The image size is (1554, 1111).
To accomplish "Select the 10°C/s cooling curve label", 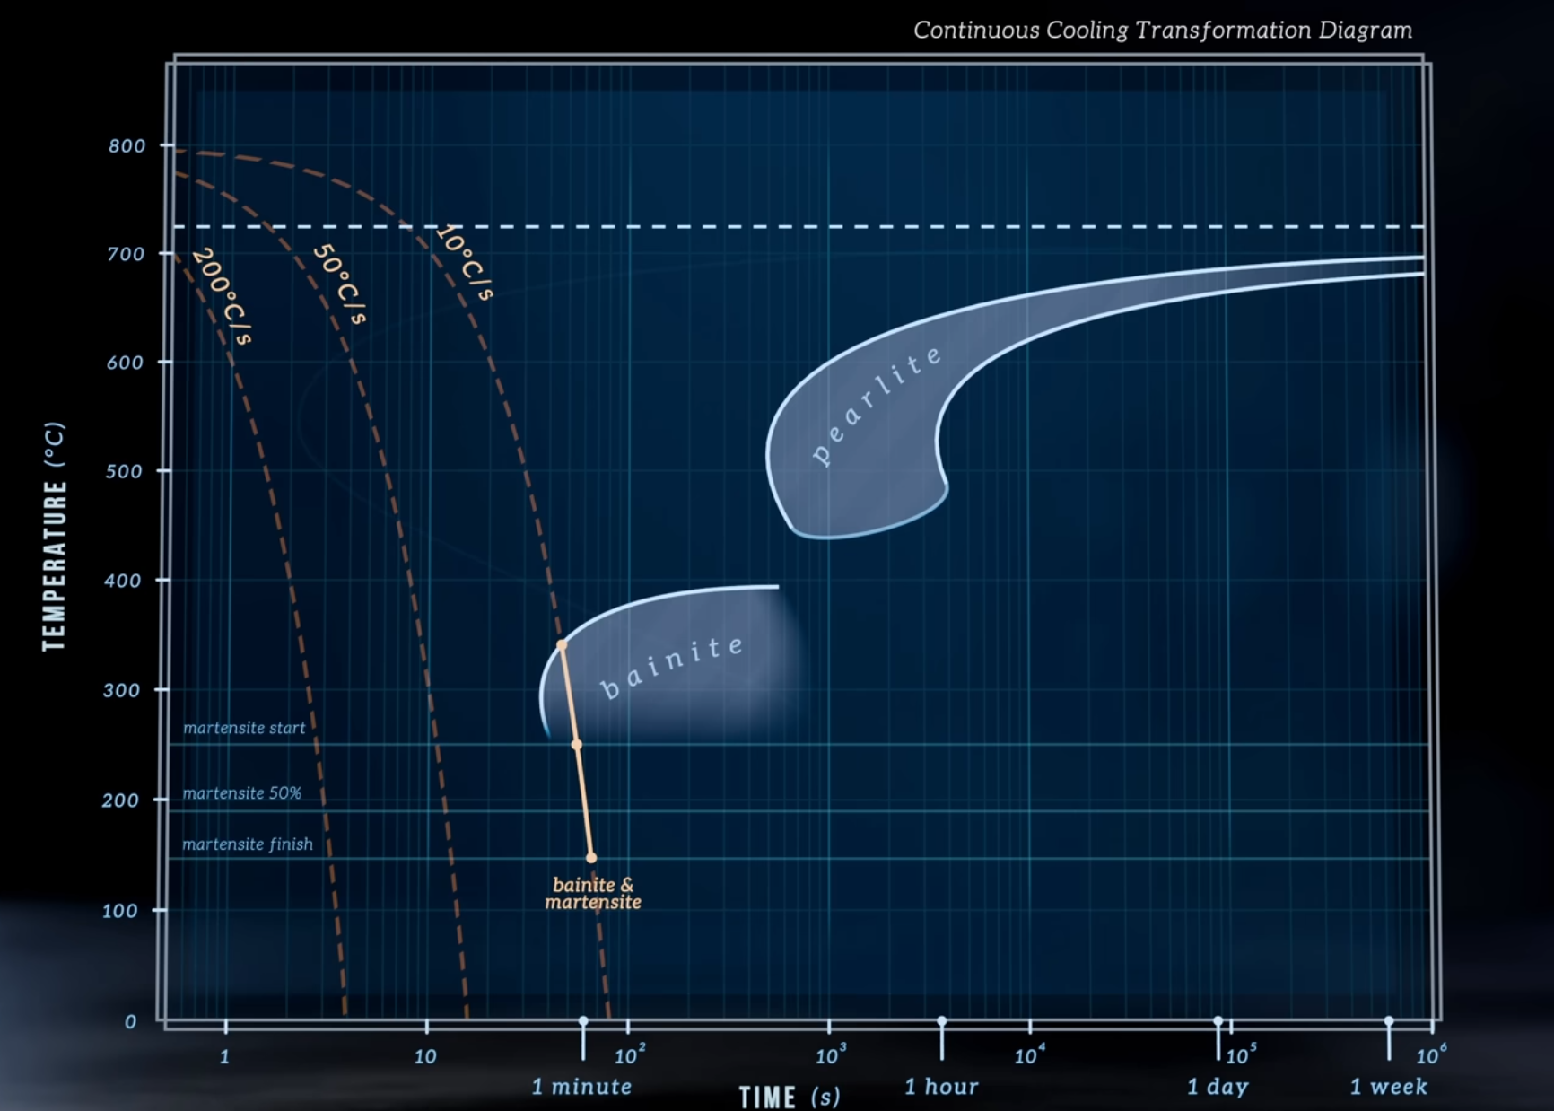I will coord(464,263).
